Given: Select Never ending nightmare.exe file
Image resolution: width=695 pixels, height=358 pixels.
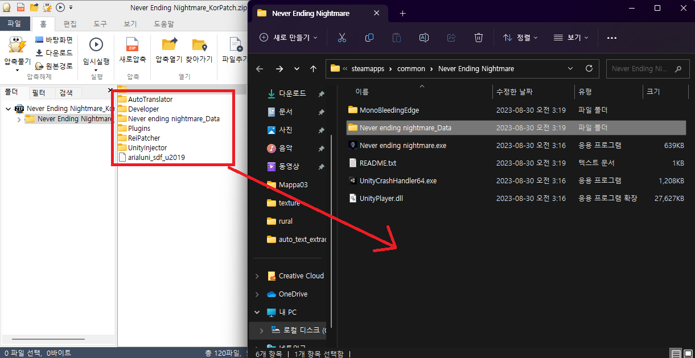Looking at the screenshot, I should (x=403, y=145).
